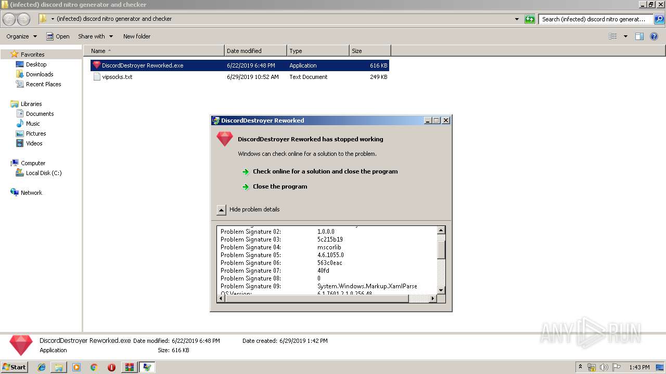Launch Opera from the taskbar

pyautogui.click(x=111, y=367)
